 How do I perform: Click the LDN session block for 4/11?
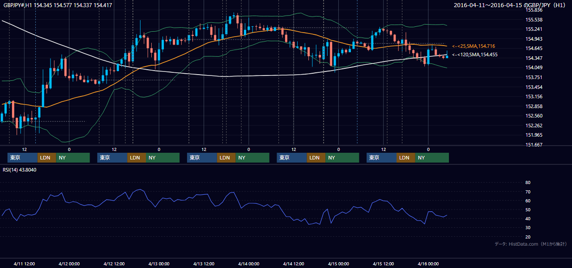(47, 158)
